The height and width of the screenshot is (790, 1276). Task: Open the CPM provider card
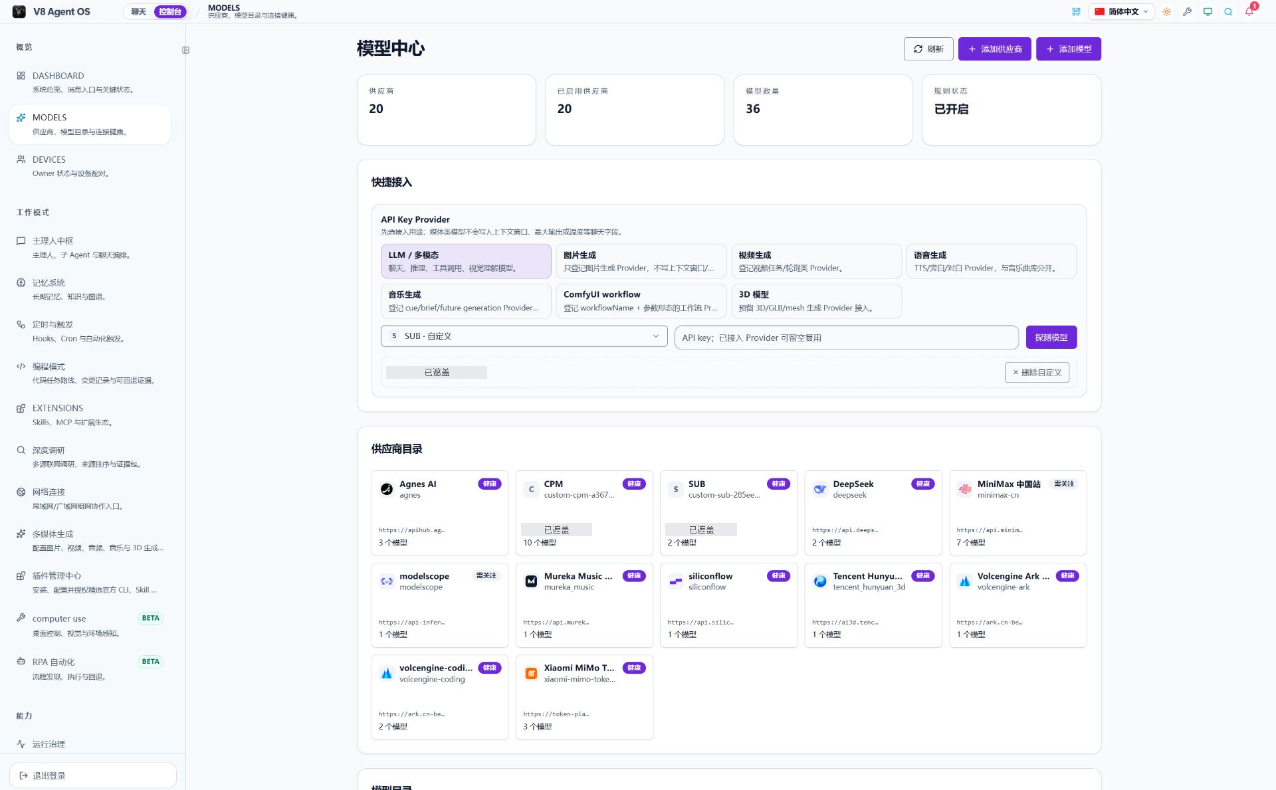[x=584, y=513]
